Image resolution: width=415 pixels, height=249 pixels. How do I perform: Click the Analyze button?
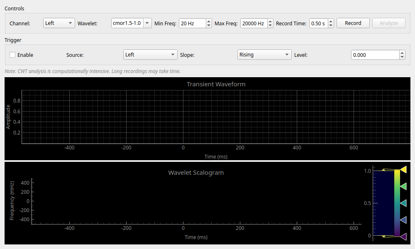(388, 23)
